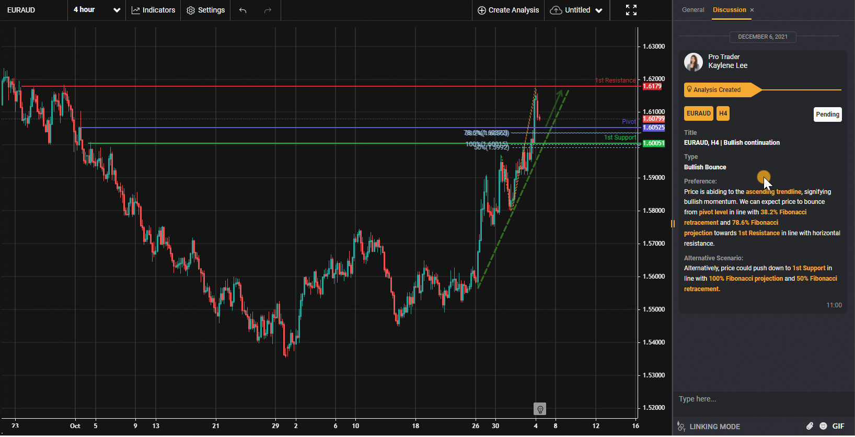855x437 pixels.
Task: Click Create Analysis button
Action: 508,10
